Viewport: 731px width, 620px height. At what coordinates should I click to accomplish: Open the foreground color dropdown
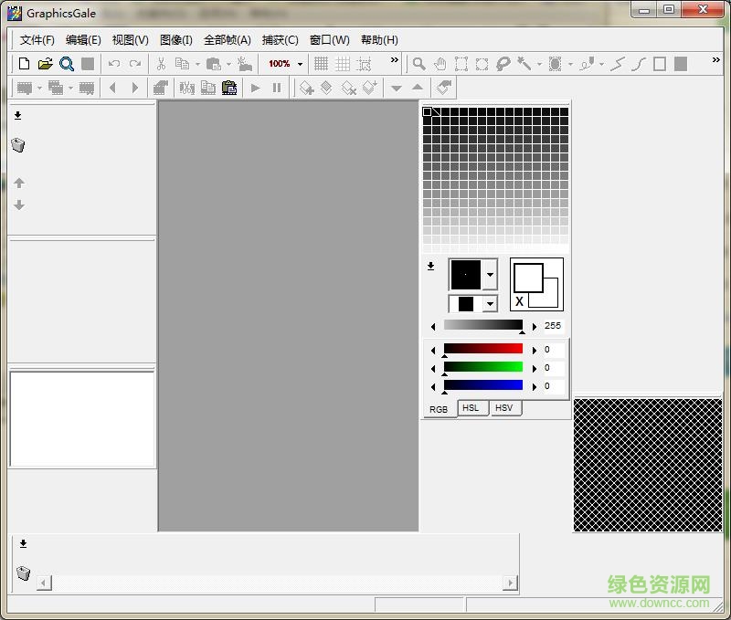[489, 276]
